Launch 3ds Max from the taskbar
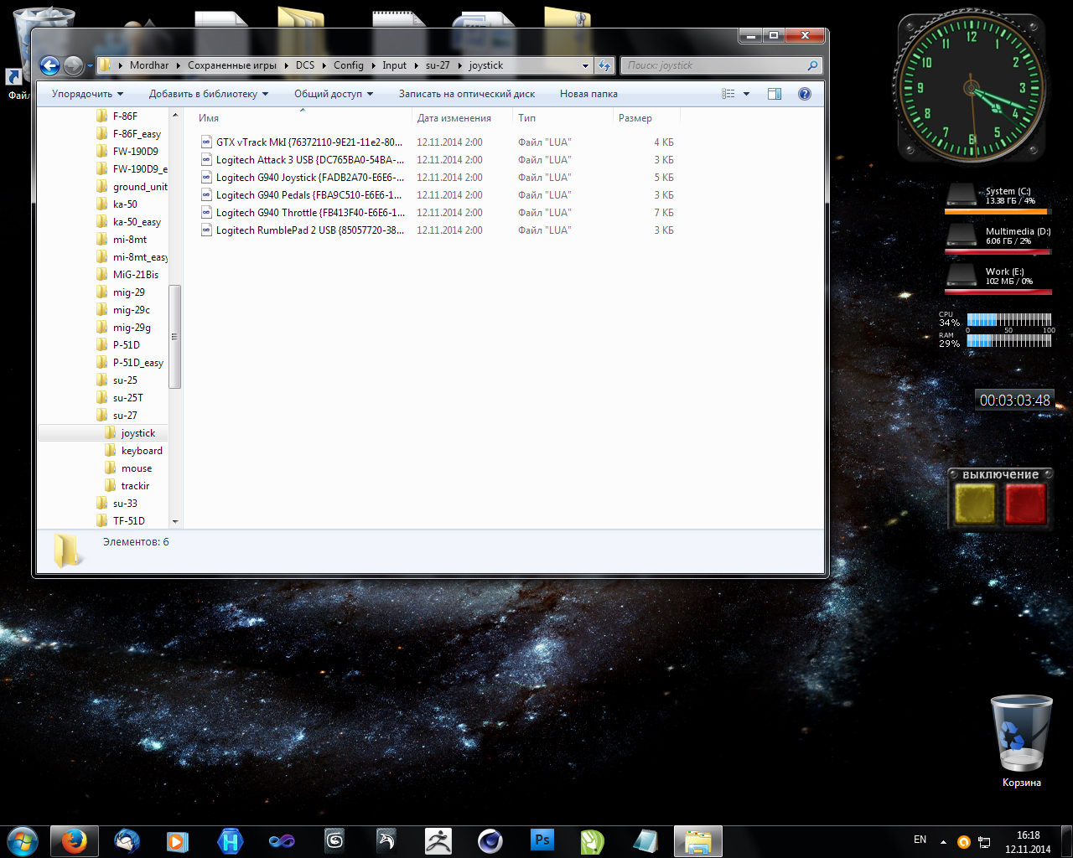 [x=334, y=840]
